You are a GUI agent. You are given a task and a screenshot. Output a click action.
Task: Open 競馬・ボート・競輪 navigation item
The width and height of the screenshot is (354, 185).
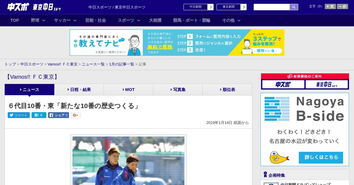(x=192, y=20)
